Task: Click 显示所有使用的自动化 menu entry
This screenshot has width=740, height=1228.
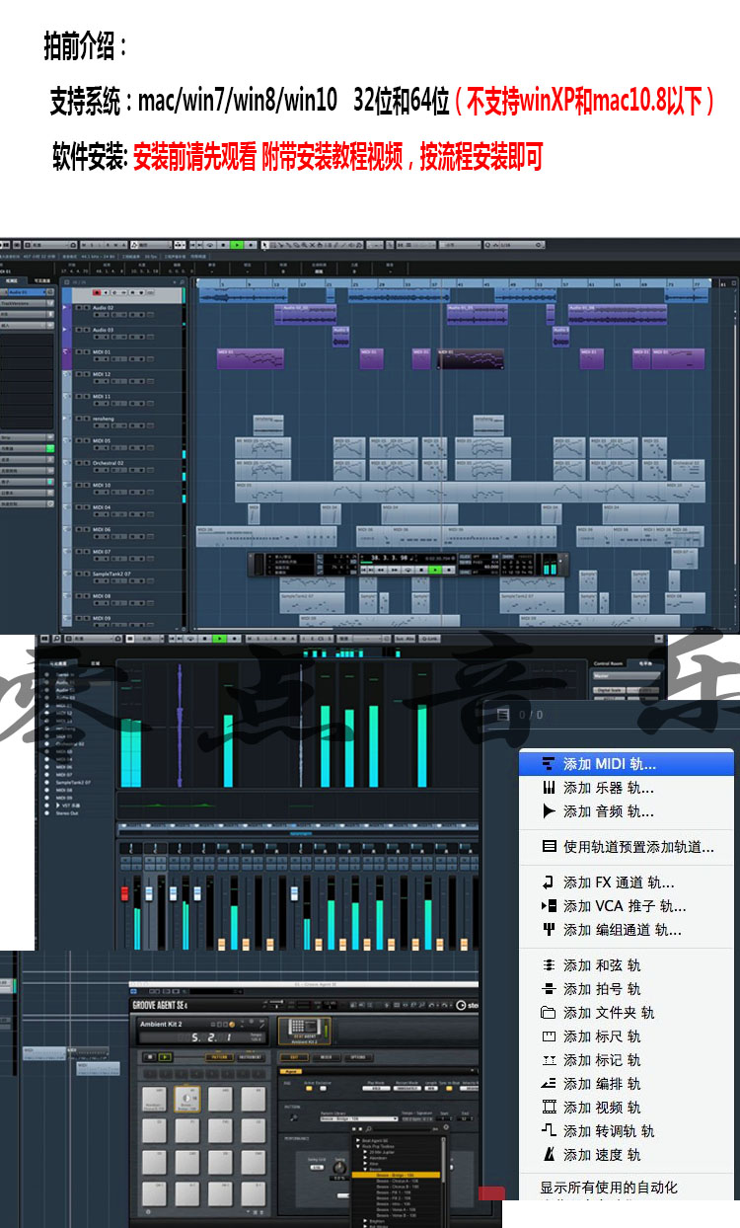Action: 627,1188
